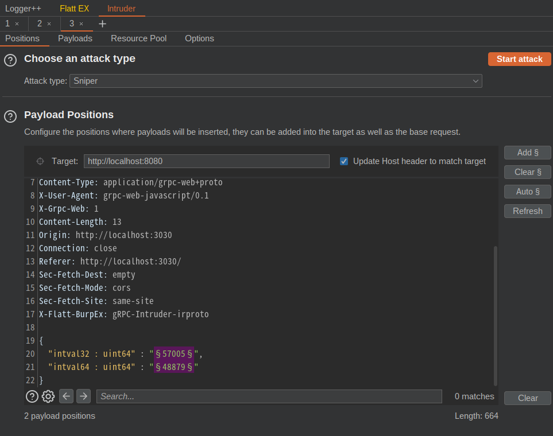The height and width of the screenshot is (436, 553).
Task: Open the Resource Pool sub-tab
Action: (138, 38)
